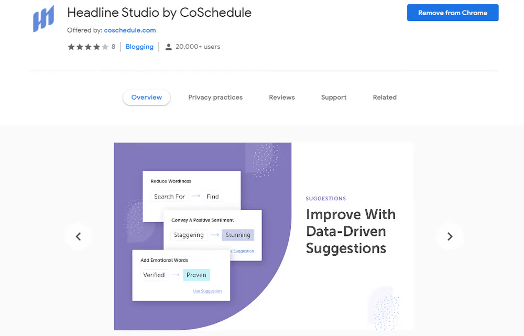
Task: Click the Improve With Data-Driven Suggestions headline
Action: (351, 231)
